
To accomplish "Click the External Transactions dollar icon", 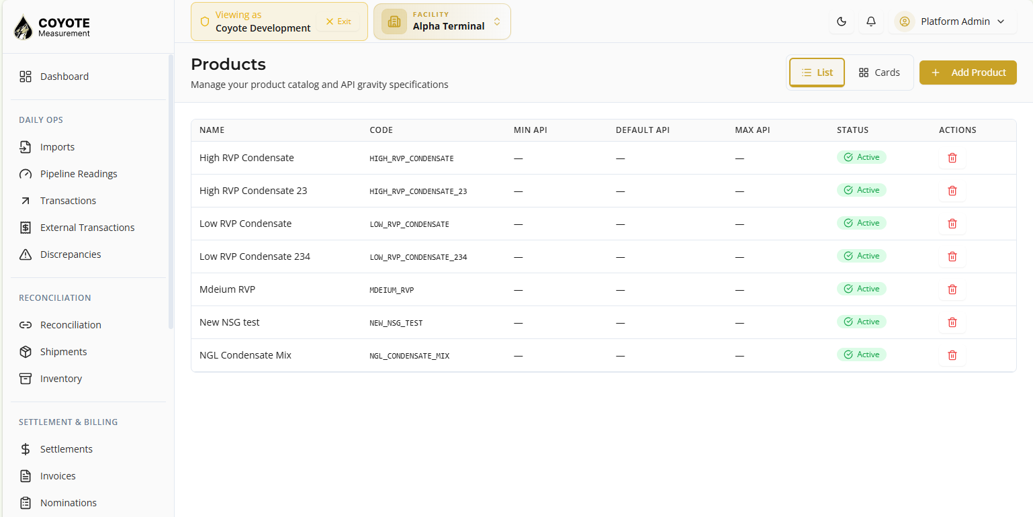I will (26, 228).
